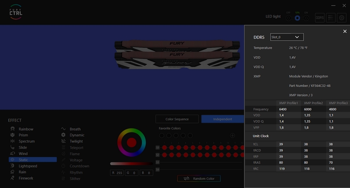Choose the Prism effect icon
Image resolution: width=350 pixels, height=188 pixels.
click(13, 135)
